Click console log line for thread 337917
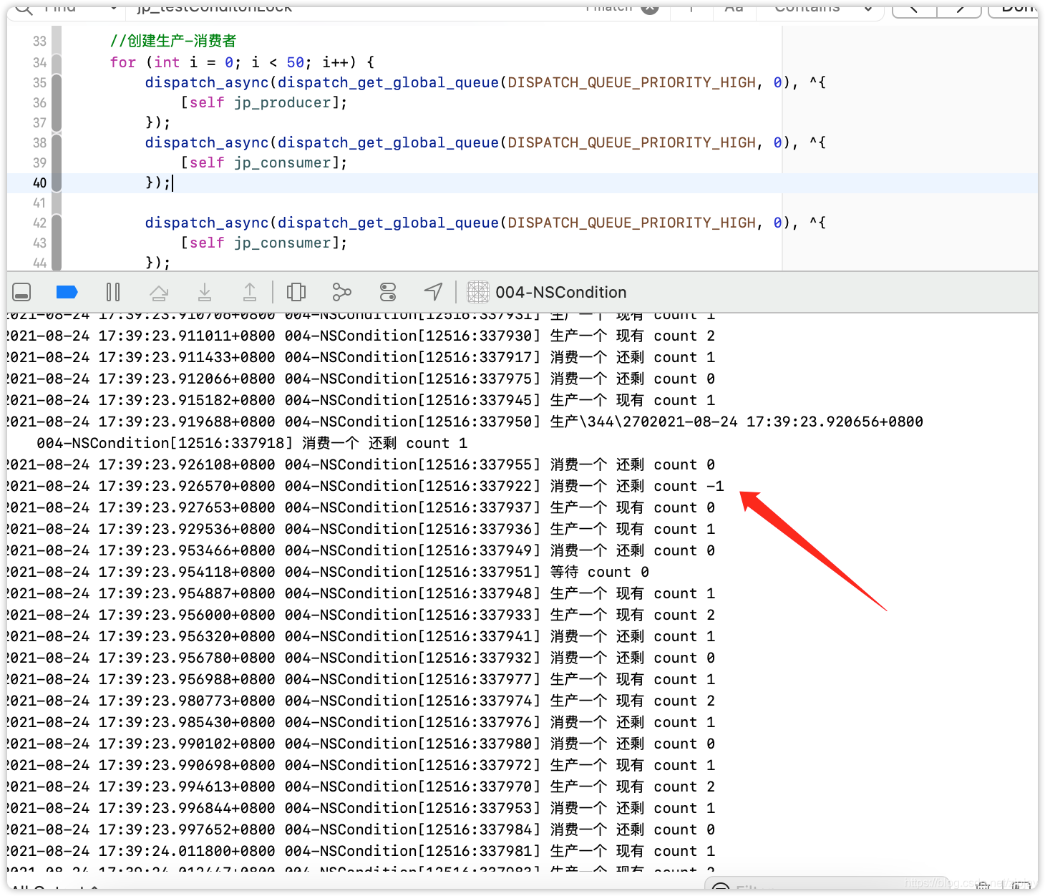The height and width of the screenshot is (896, 1045). [361, 357]
